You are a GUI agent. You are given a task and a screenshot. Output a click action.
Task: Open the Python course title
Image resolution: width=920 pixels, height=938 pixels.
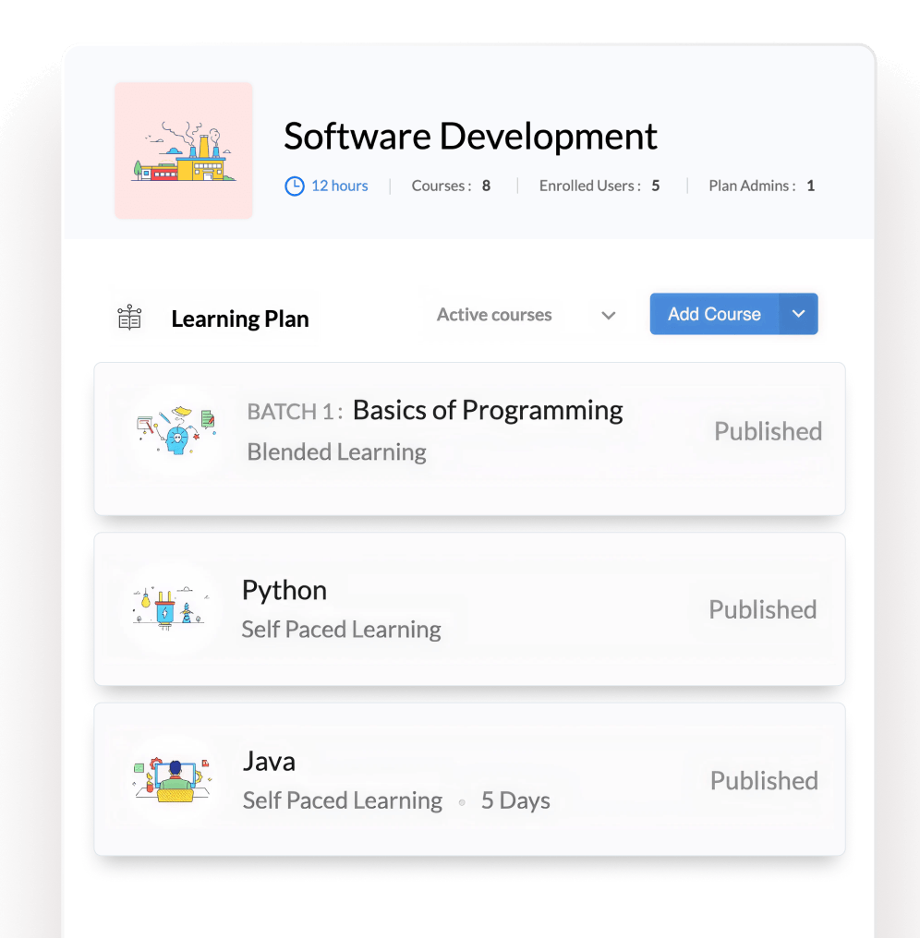coord(284,591)
